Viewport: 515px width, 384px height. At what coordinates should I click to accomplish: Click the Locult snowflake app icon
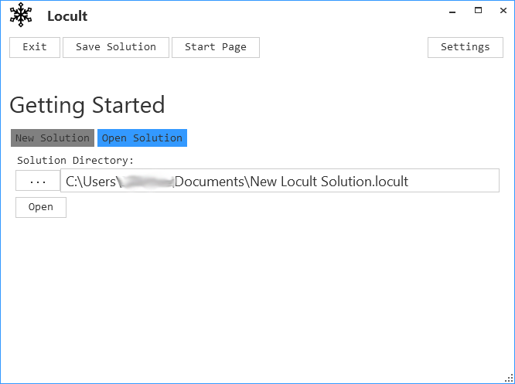pyautogui.click(x=22, y=15)
